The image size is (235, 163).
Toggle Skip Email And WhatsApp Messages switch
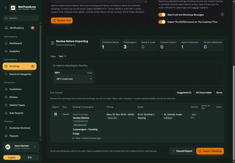click(162, 15)
